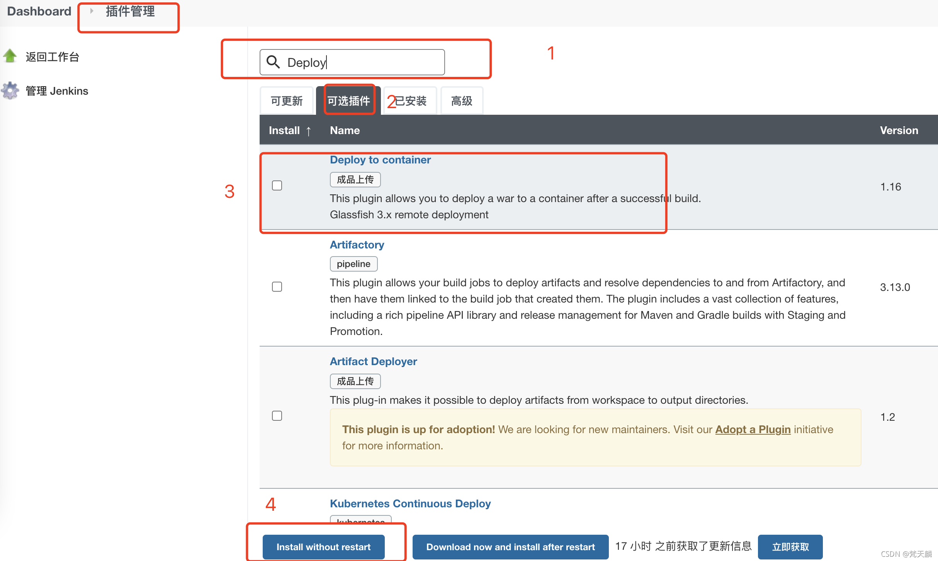Click Download now and install after restart
This screenshot has width=938, height=561.
[x=510, y=547]
